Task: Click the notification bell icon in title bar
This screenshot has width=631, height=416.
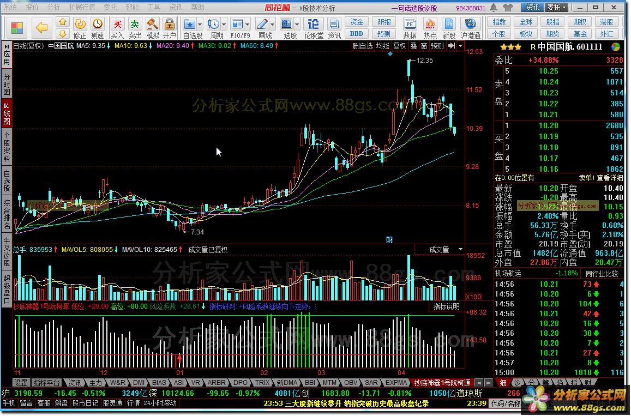Action: click(494, 7)
